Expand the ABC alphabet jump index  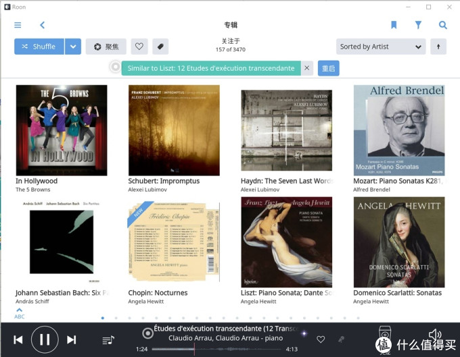tap(20, 313)
